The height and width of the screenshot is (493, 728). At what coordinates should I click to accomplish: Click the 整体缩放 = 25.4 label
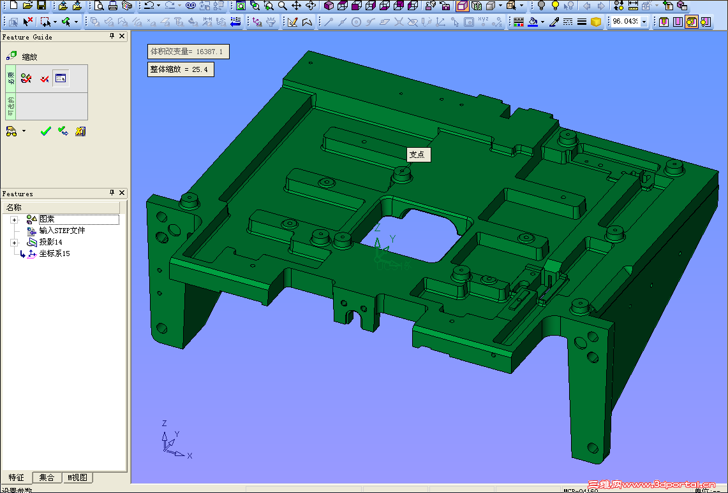tap(181, 69)
